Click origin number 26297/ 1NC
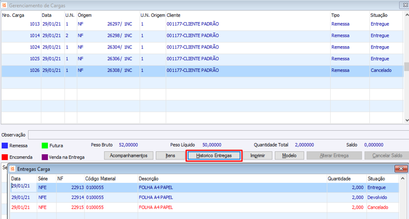 pos(120,24)
